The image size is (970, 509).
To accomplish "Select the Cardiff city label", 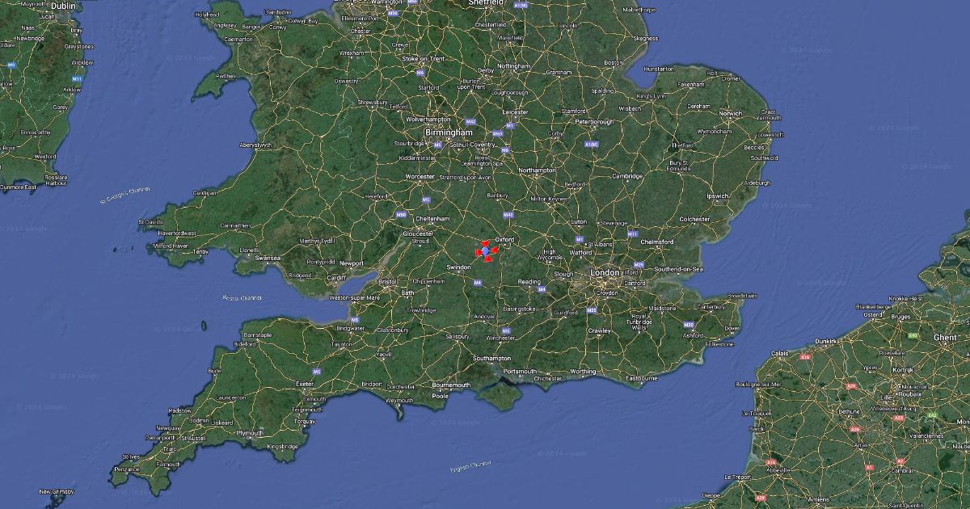I will coord(336,278).
